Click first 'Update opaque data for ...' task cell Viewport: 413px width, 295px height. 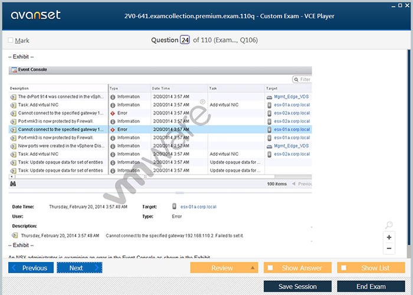(x=235, y=162)
